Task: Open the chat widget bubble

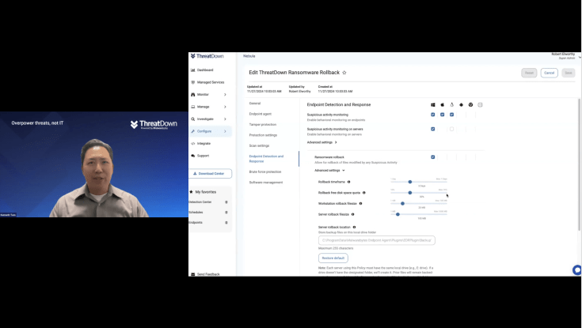Action: click(577, 270)
